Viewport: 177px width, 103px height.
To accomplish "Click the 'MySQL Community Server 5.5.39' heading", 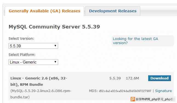I will coord(54,27).
